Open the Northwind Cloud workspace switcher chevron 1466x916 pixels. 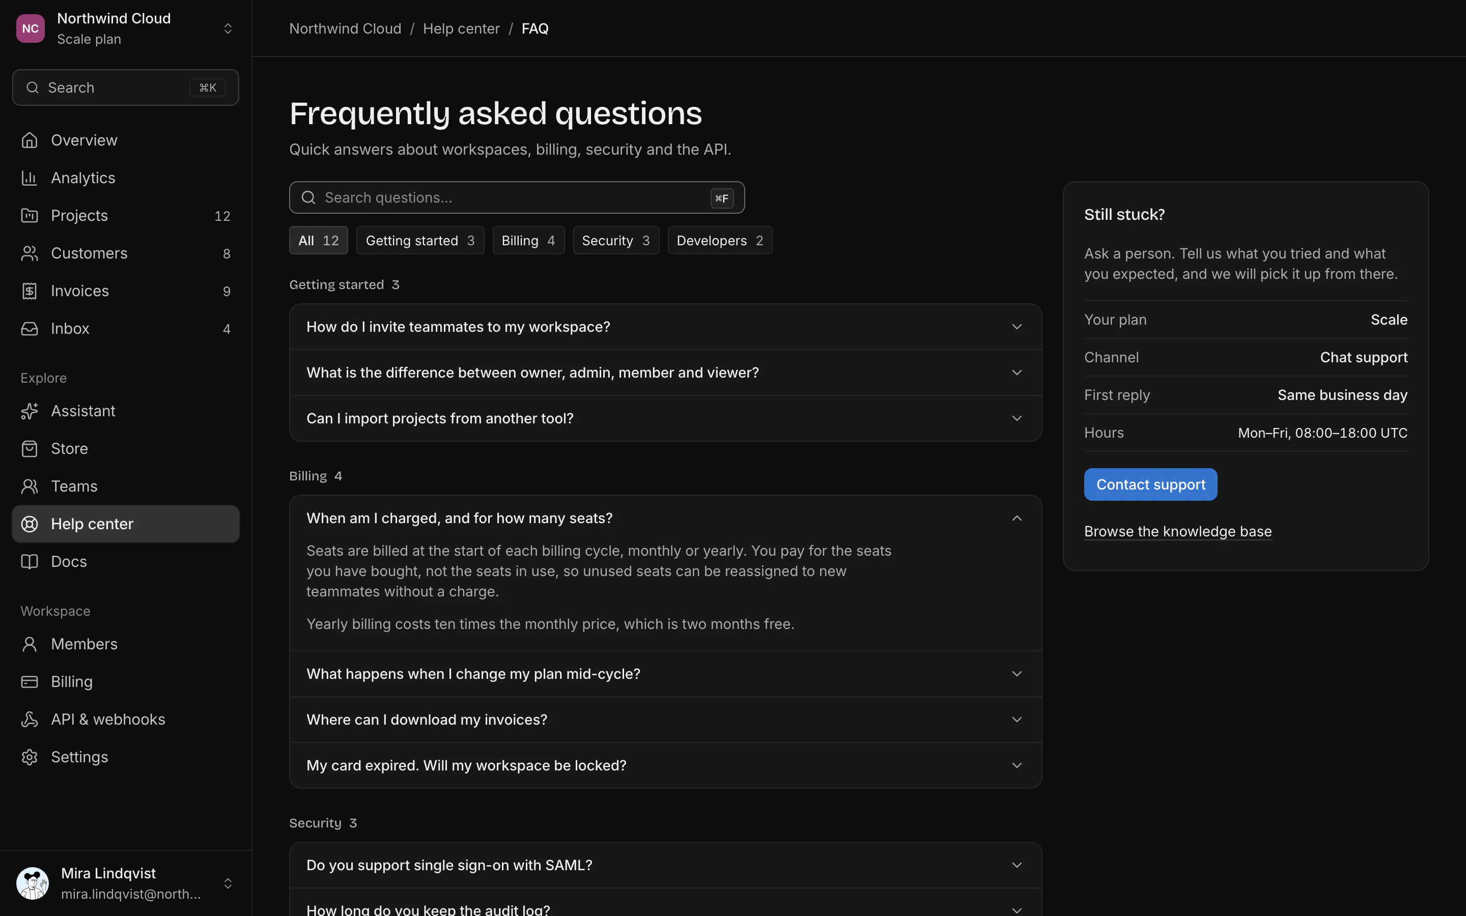click(228, 28)
